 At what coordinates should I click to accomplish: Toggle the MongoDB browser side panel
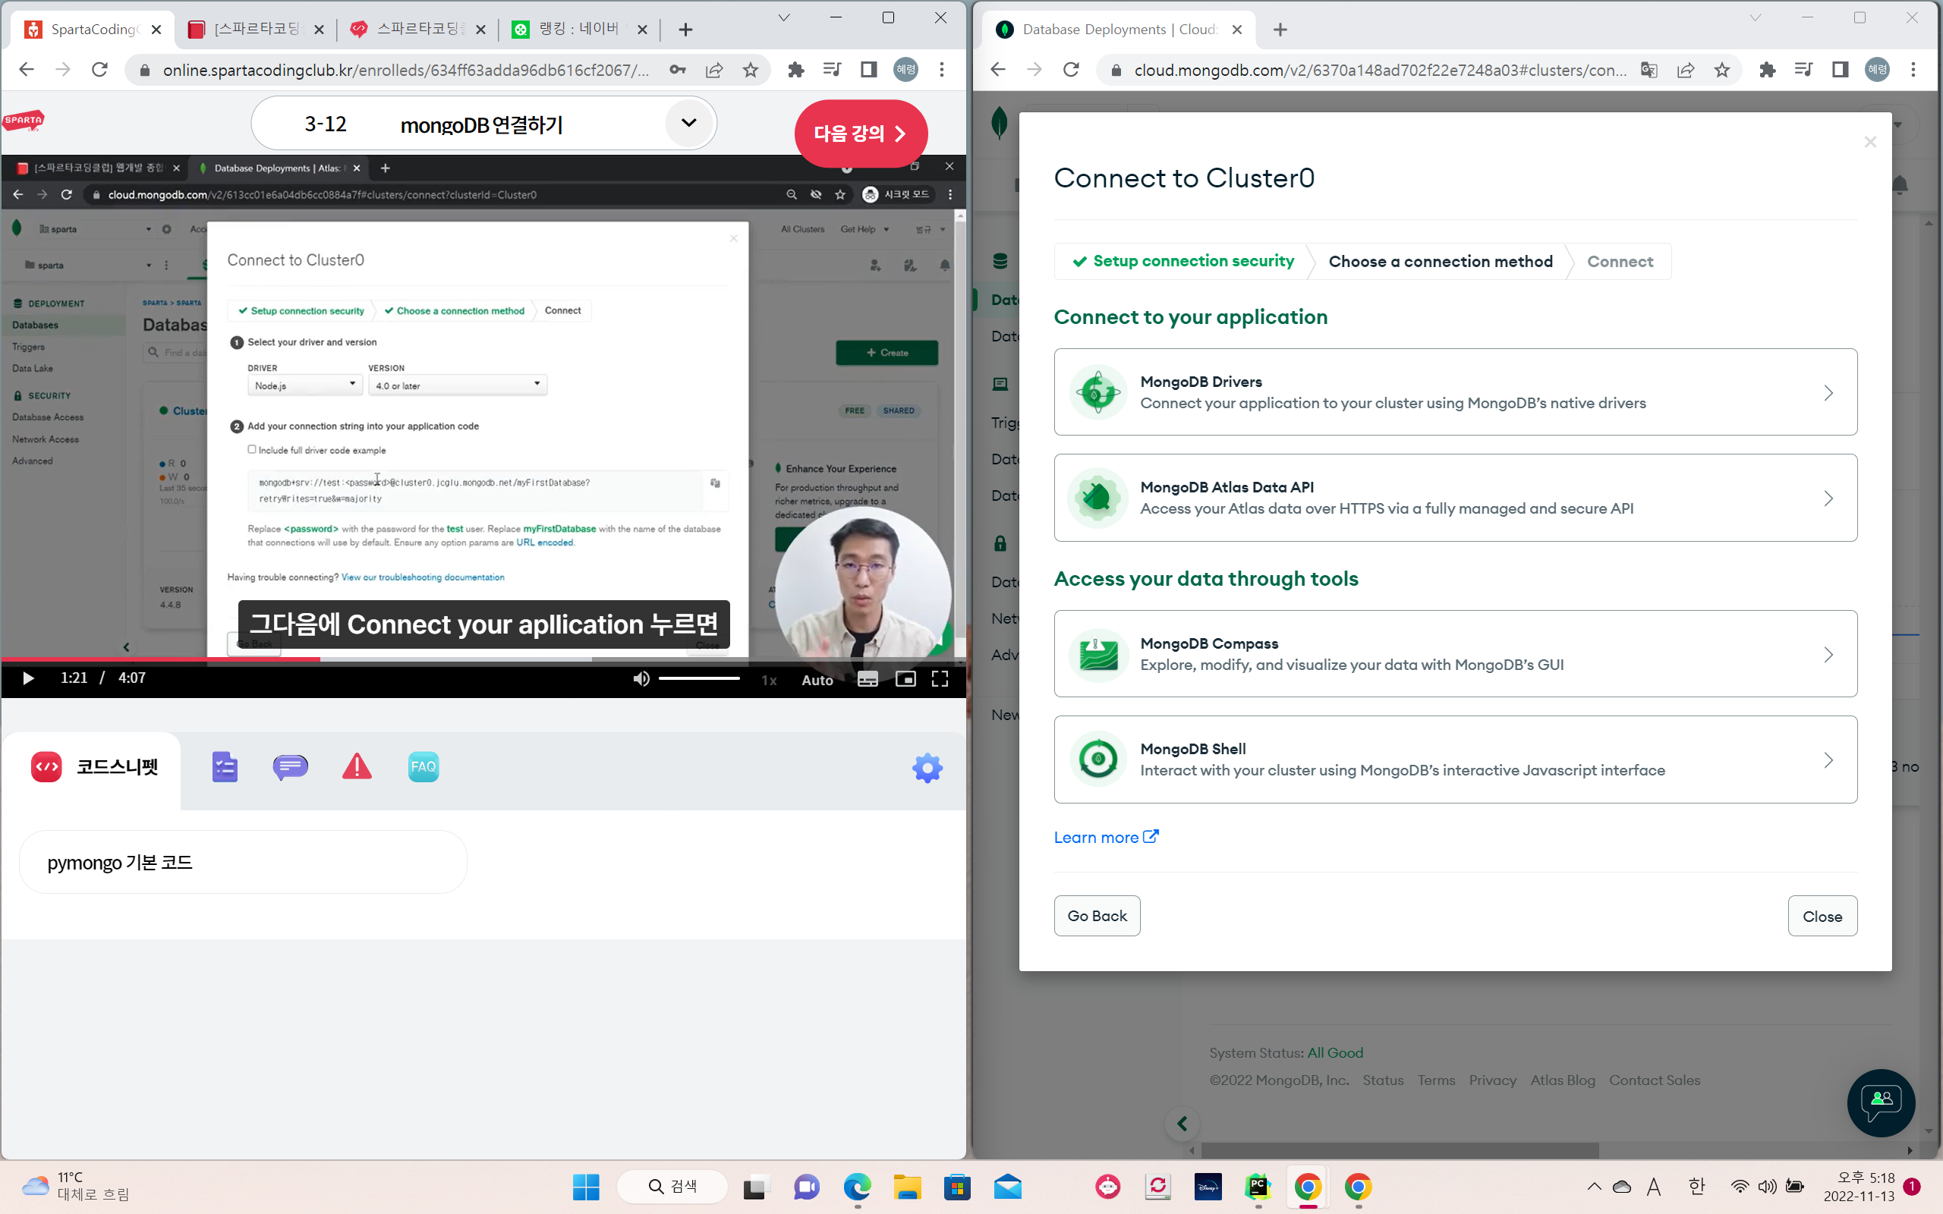pyautogui.click(x=1841, y=70)
